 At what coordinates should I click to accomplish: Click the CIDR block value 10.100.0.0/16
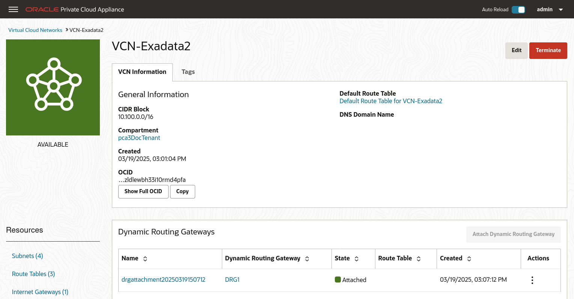136,117
